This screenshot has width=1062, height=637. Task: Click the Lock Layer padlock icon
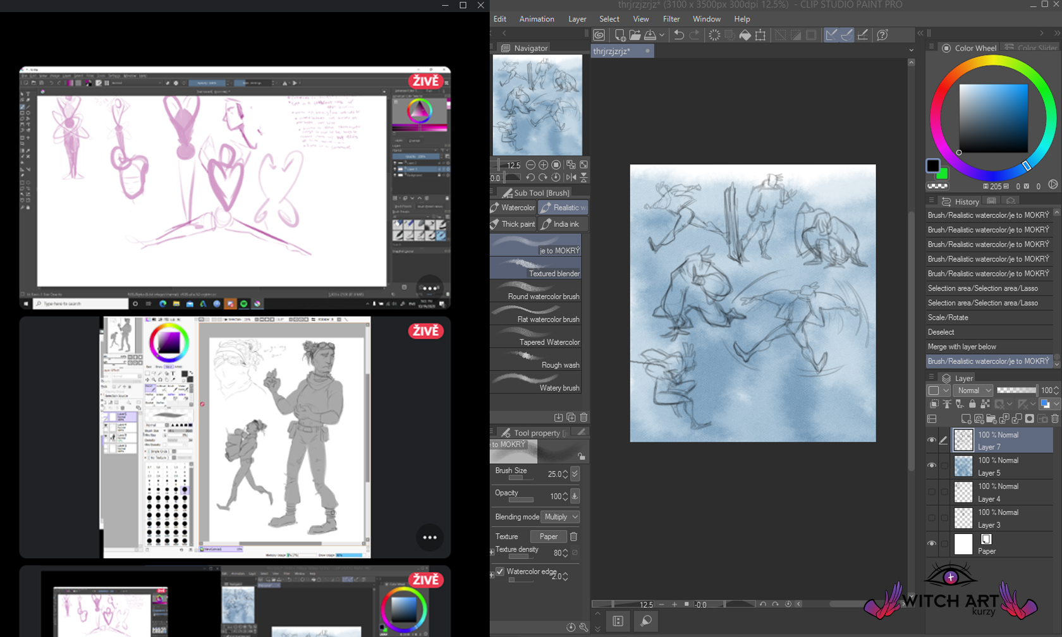point(972,404)
